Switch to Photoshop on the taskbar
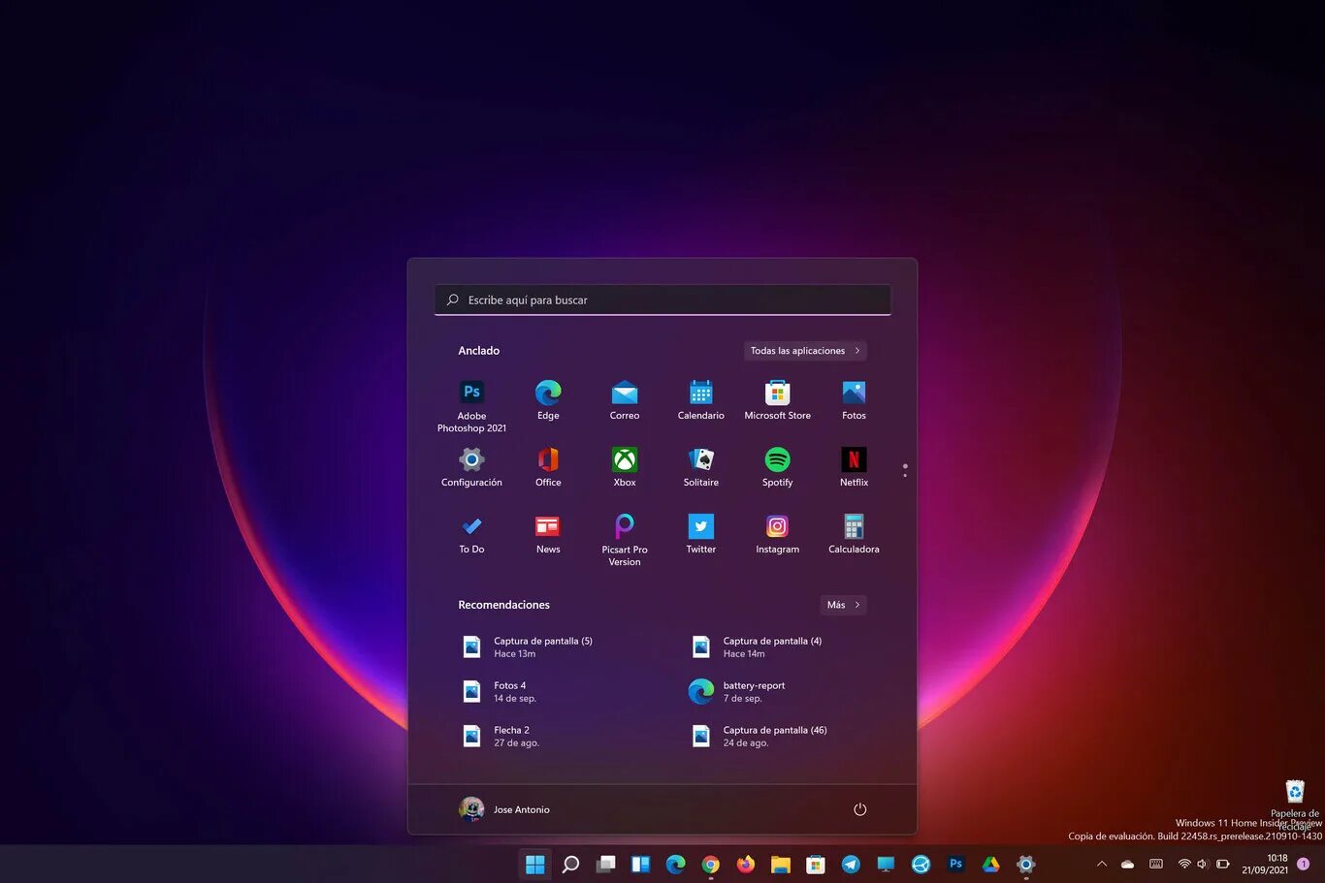This screenshot has width=1325, height=883. coord(955,864)
